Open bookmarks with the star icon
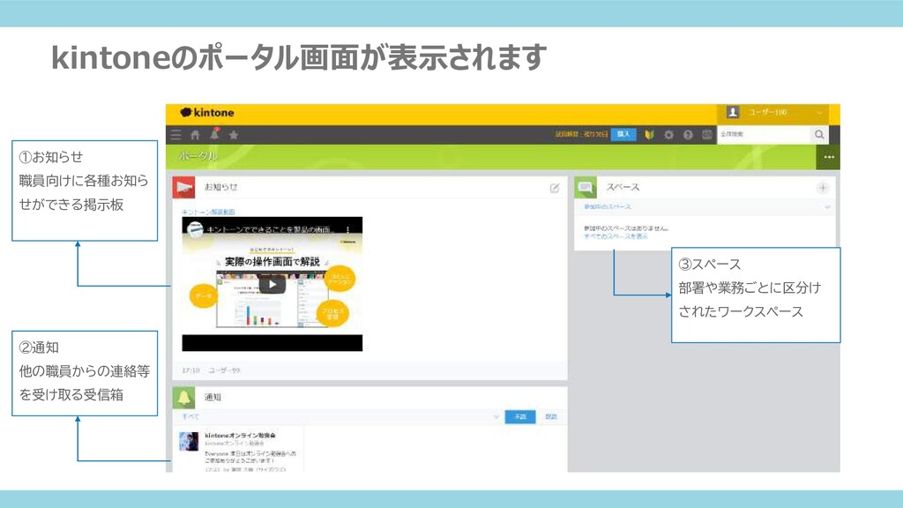The height and width of the screenshot is (508, 903). coord(234,135)
